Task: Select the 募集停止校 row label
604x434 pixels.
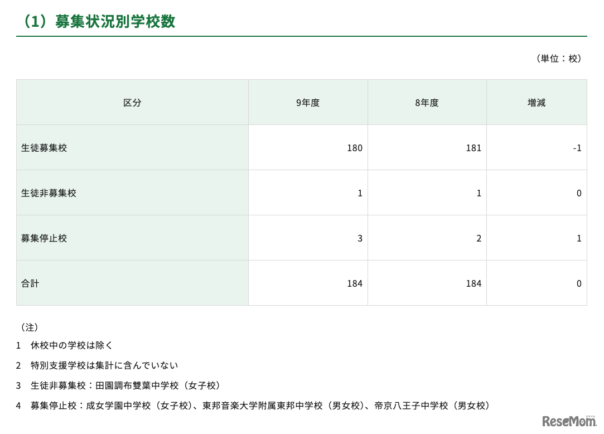Action: (x=44, y=238)
